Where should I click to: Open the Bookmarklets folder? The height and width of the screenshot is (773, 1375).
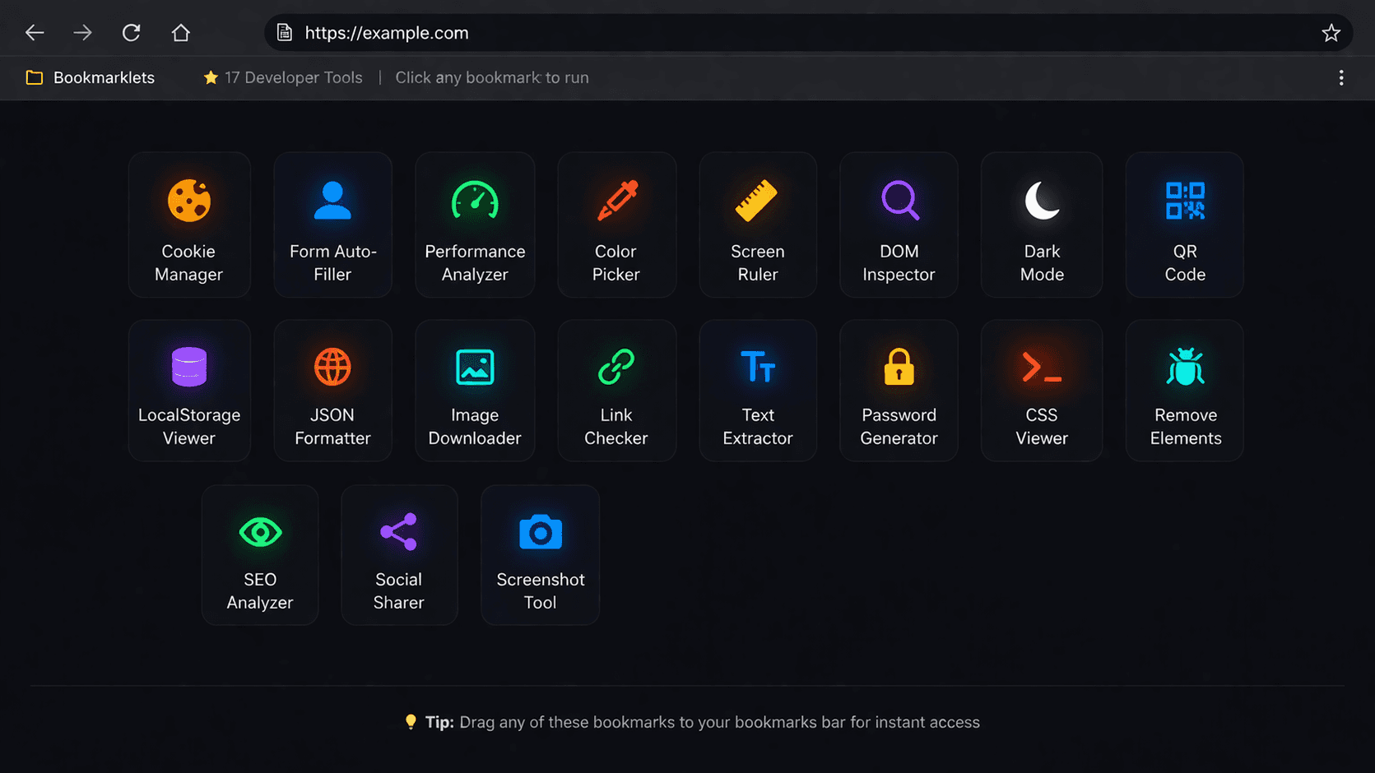[x=91, y=77]
